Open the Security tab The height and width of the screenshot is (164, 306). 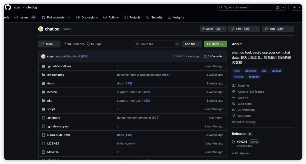click(154, 18)
